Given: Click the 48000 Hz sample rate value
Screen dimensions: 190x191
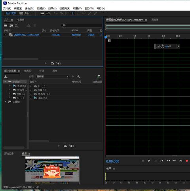Looking at the screenshot, I should coord(76,35).
